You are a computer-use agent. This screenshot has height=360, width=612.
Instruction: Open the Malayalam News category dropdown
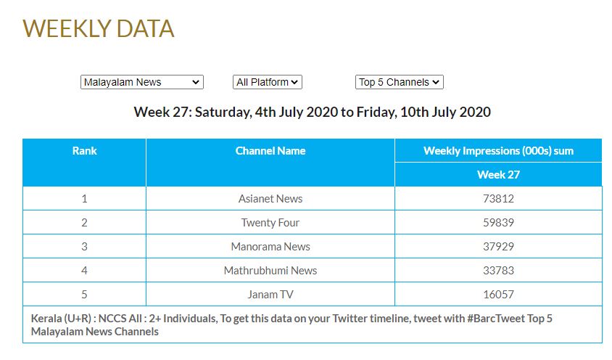tap(141, 82)
